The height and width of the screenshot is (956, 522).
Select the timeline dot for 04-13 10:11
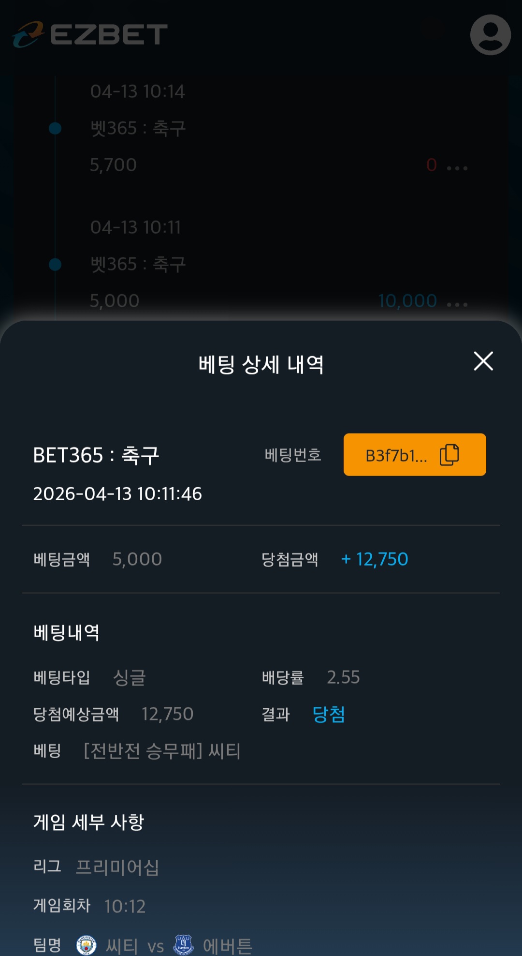pos(55,264)
